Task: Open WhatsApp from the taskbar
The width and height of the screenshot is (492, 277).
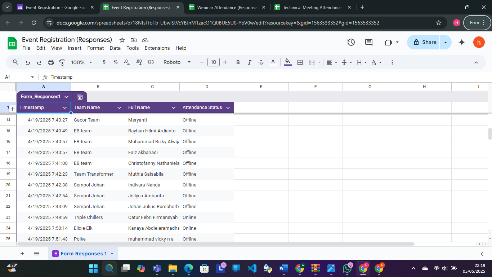Action: [348, 268]
